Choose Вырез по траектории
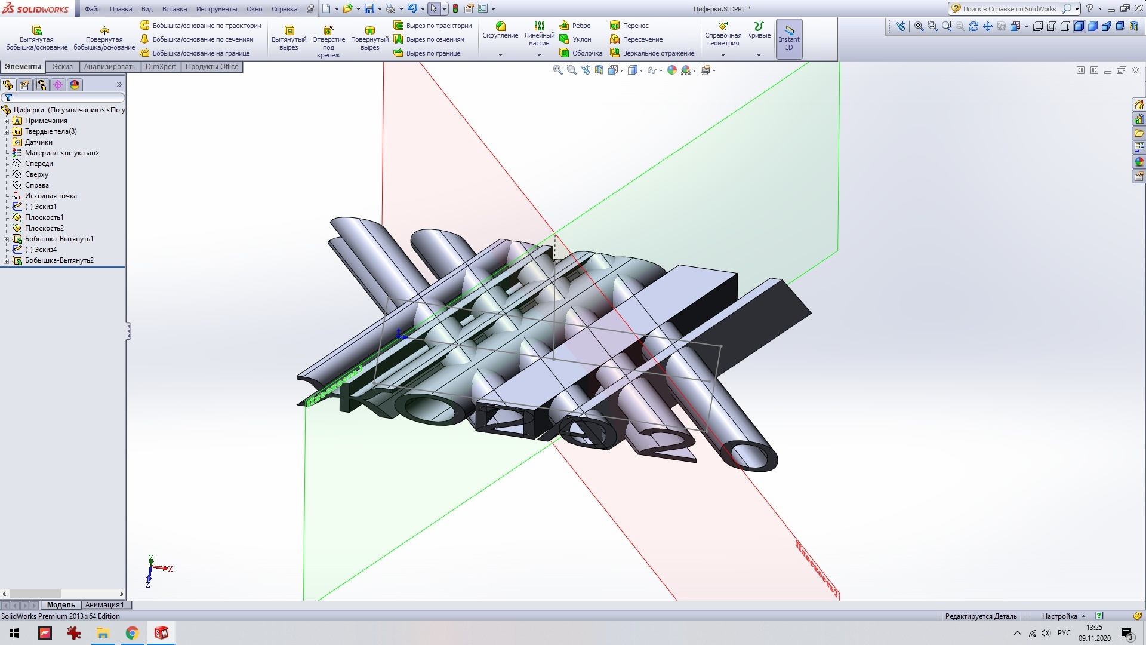The image size is (1146, 645). point(433,26)
